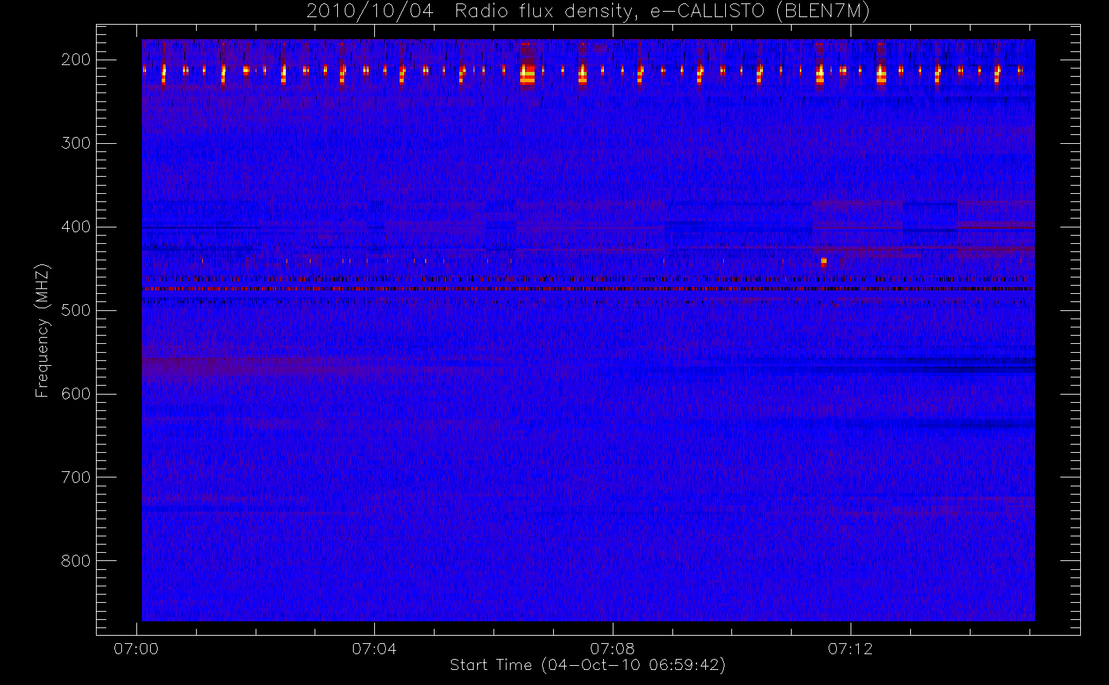This screenshot has width=1109, height=685.
Task: Click the "Start Time (04-Oct-10 06:59:42)" label
Action: [x=587, y=665]
